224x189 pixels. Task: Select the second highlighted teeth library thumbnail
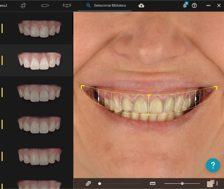39,61
